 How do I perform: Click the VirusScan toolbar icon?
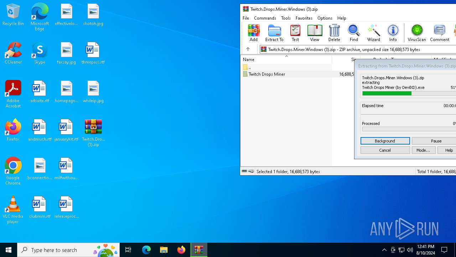tap(417, 33)
